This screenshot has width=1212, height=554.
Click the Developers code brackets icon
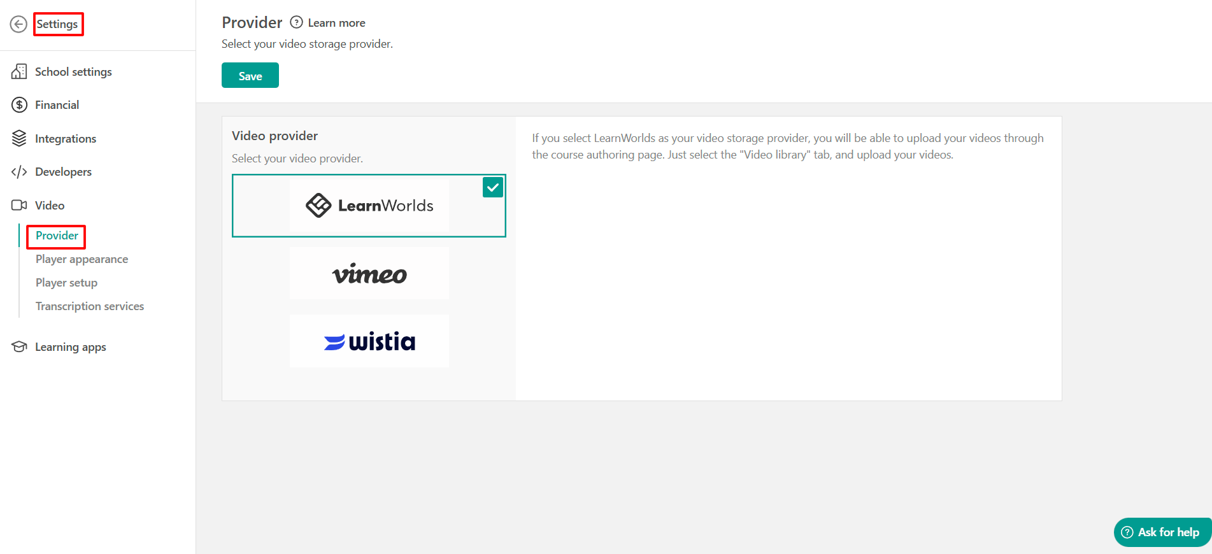point(19,172)
